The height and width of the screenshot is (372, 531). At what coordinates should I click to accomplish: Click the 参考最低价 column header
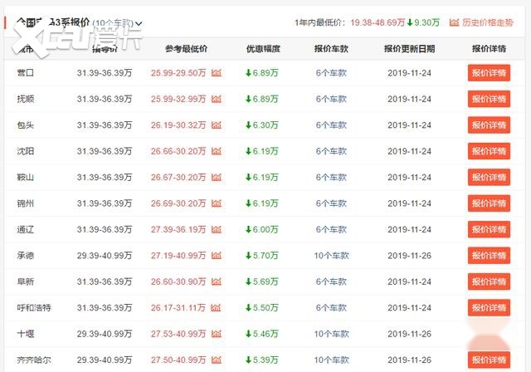tap(186, 49)
